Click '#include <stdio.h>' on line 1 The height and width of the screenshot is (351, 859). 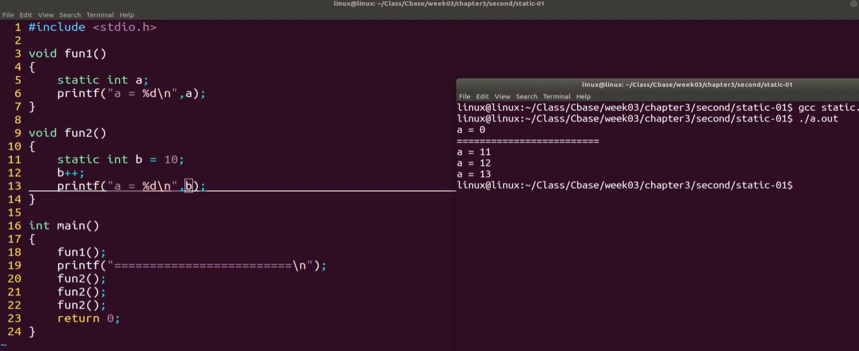click(x=92, y=27)
